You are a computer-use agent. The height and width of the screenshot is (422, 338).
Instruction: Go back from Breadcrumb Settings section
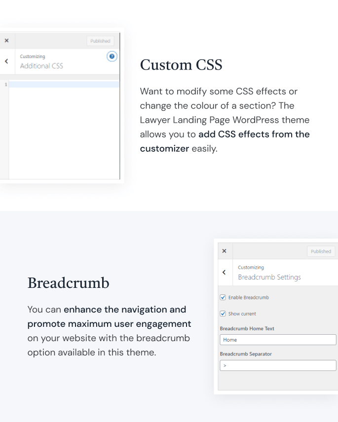pyautogui.click(x=224, y=272)
